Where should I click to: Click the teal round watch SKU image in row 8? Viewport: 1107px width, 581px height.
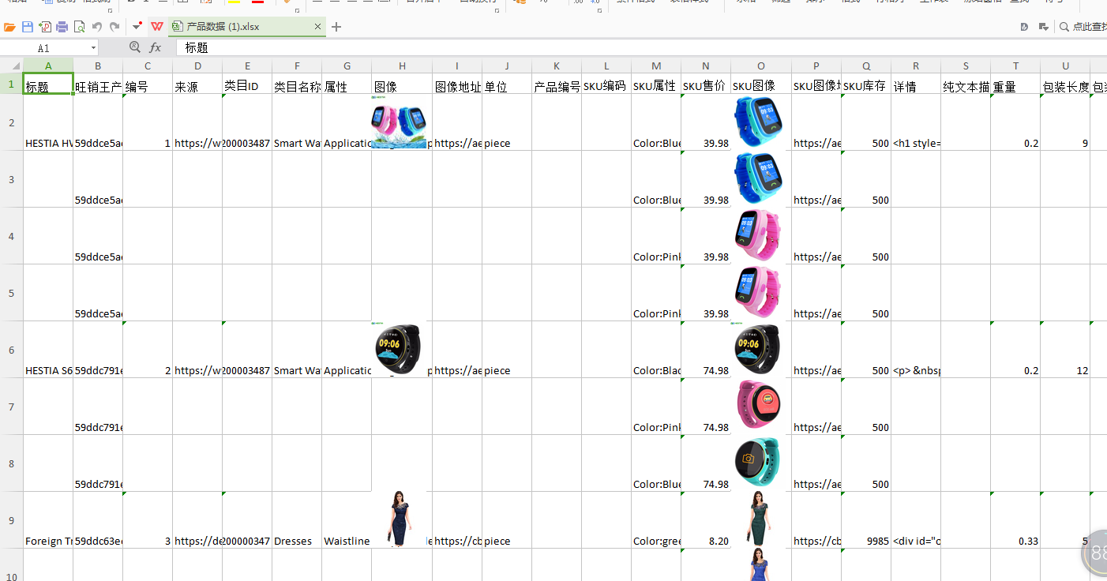759,462
